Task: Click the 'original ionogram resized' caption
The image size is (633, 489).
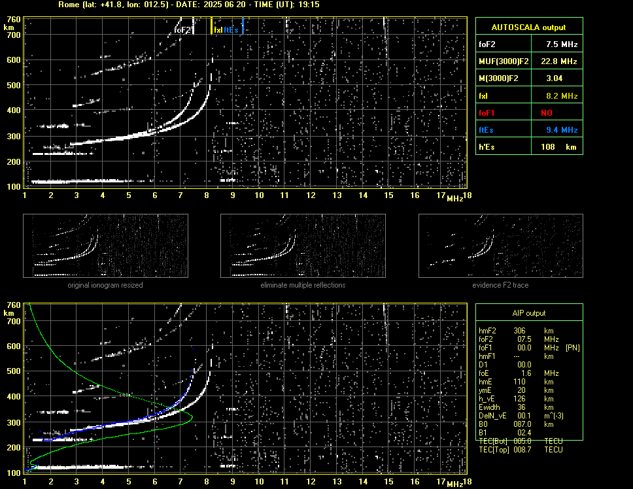Action: [x=105, y=285]
